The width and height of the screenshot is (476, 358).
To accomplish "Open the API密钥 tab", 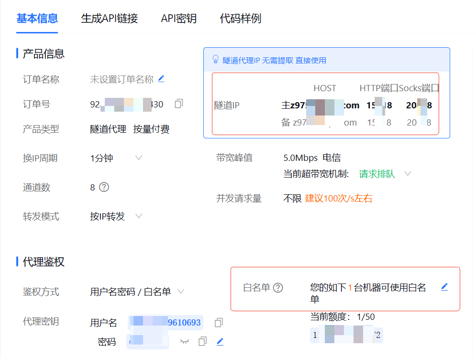I will [x=179, y=19].
